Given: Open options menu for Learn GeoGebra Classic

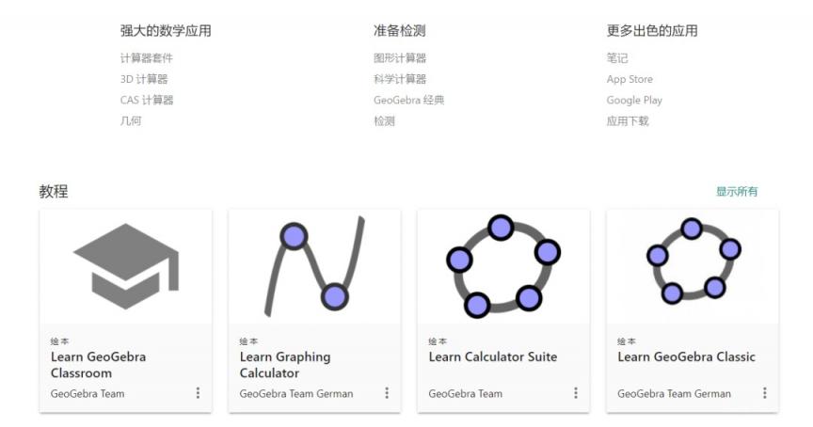Looking at the screenshot, I should [x=765, y=393].
